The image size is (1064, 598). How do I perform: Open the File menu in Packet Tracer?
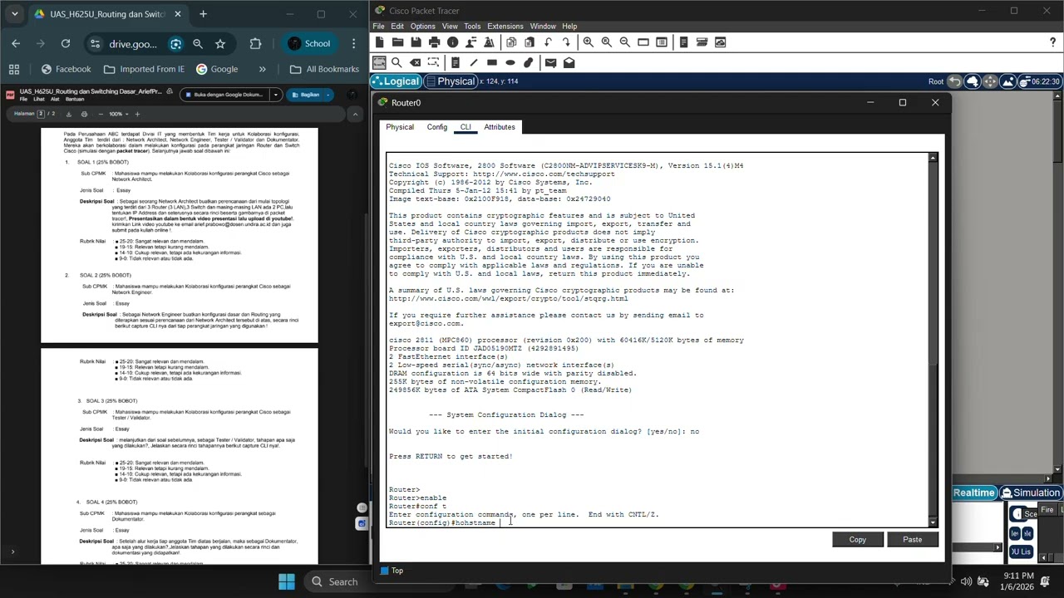[x=378, y=27]
